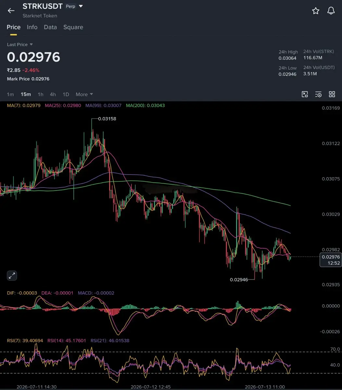Click the MA(200) indicator label
This screenshot has height=390, width=342.
point(145,105)
